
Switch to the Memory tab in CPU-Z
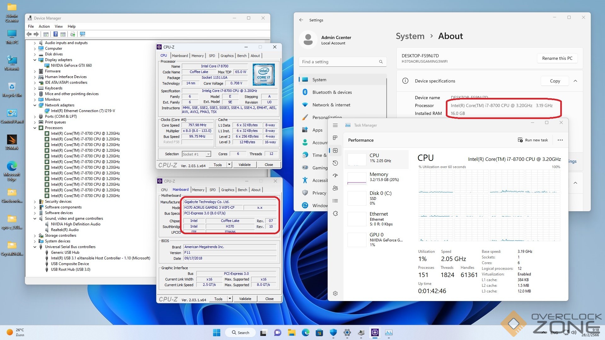[198, 56]
